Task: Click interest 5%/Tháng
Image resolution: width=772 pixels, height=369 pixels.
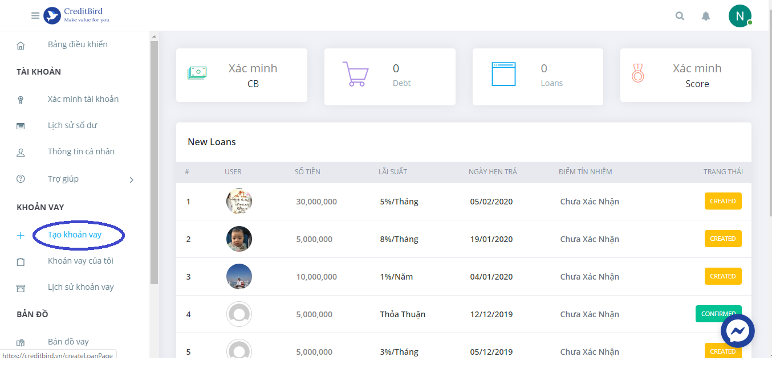Action: (399, 202)
